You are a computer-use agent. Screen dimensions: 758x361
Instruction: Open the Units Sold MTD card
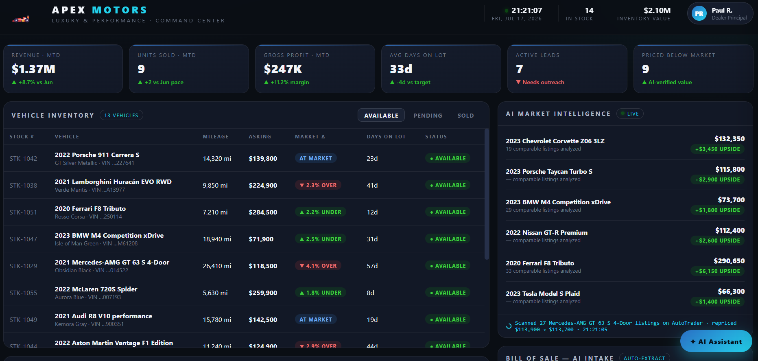189,69
